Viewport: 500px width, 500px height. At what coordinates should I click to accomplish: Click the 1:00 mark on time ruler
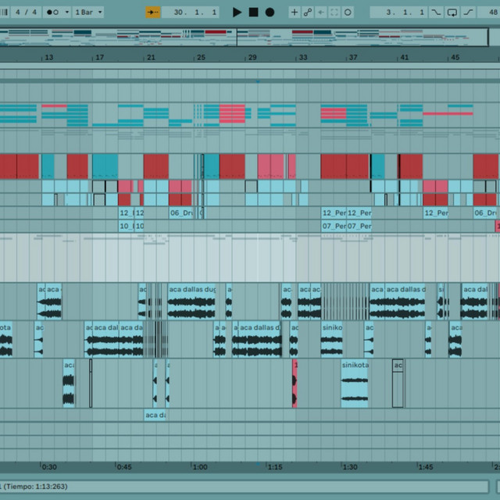200,466
